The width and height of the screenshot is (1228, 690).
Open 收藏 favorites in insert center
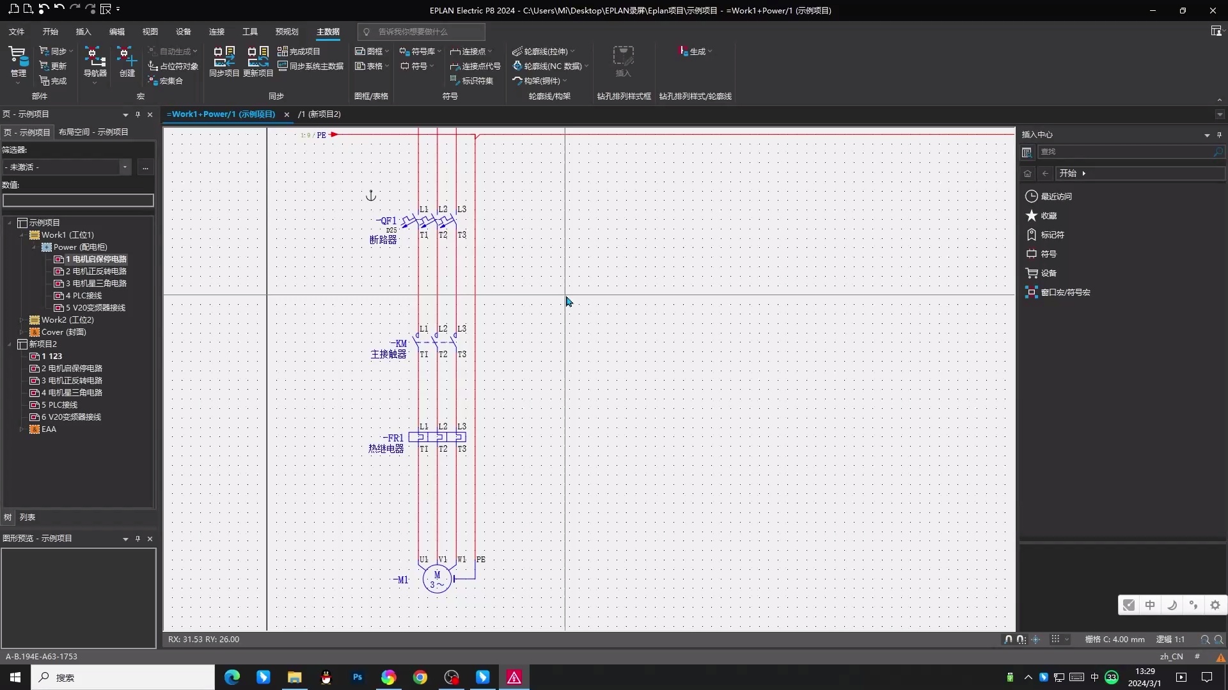click(1048, 216)
